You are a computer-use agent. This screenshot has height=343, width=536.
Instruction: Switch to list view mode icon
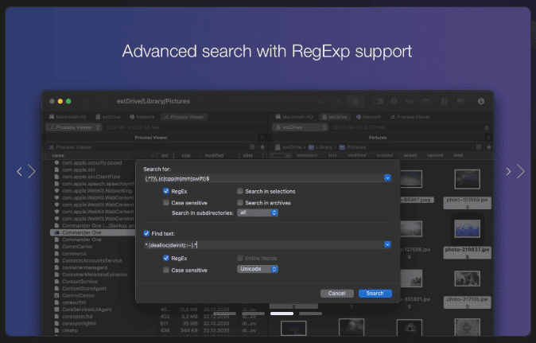[x=320, y=101]
